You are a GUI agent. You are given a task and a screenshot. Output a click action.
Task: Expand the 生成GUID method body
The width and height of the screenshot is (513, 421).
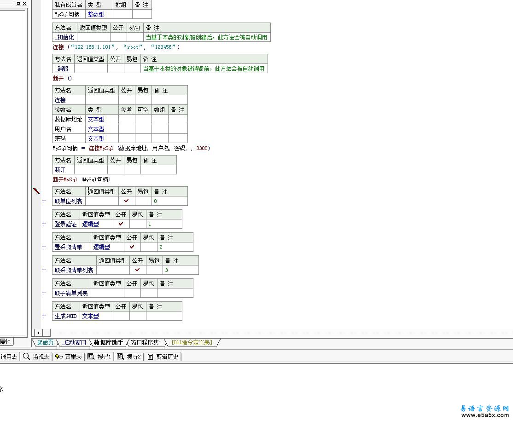point(44,316)
